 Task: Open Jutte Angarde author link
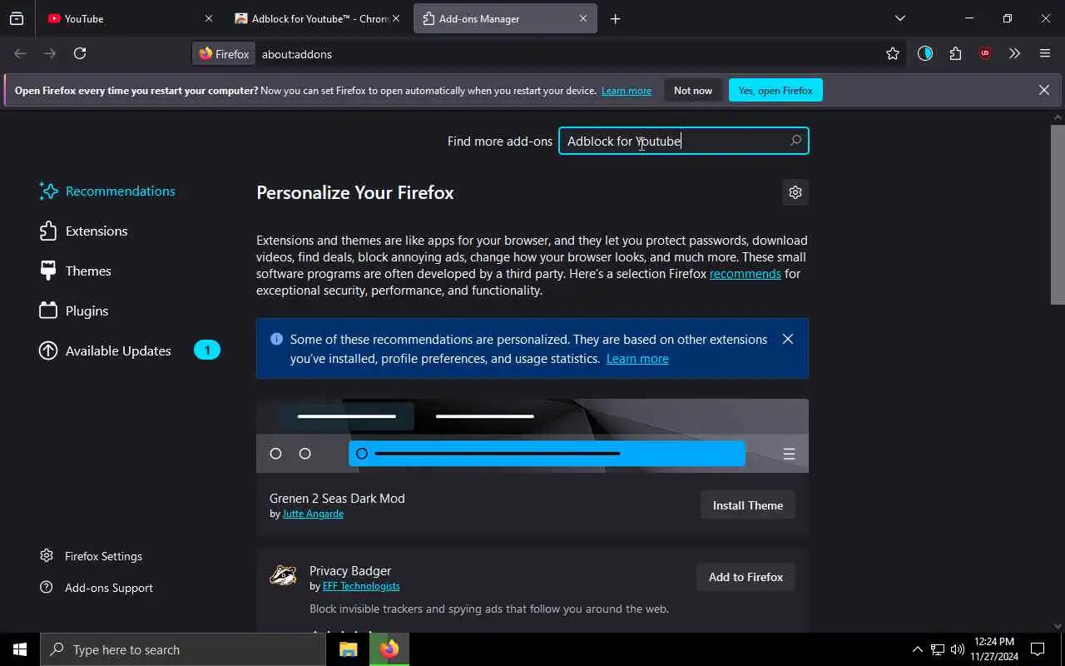point(313,514)
